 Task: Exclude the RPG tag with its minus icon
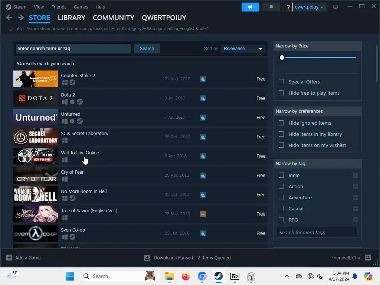coord(355,220)
